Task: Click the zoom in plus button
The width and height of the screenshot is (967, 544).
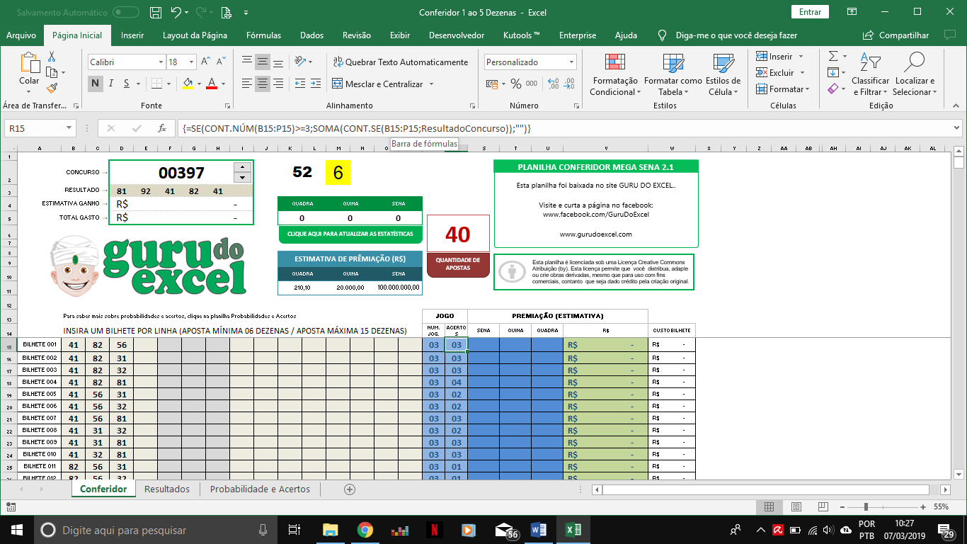Action: tap(922, 507)
